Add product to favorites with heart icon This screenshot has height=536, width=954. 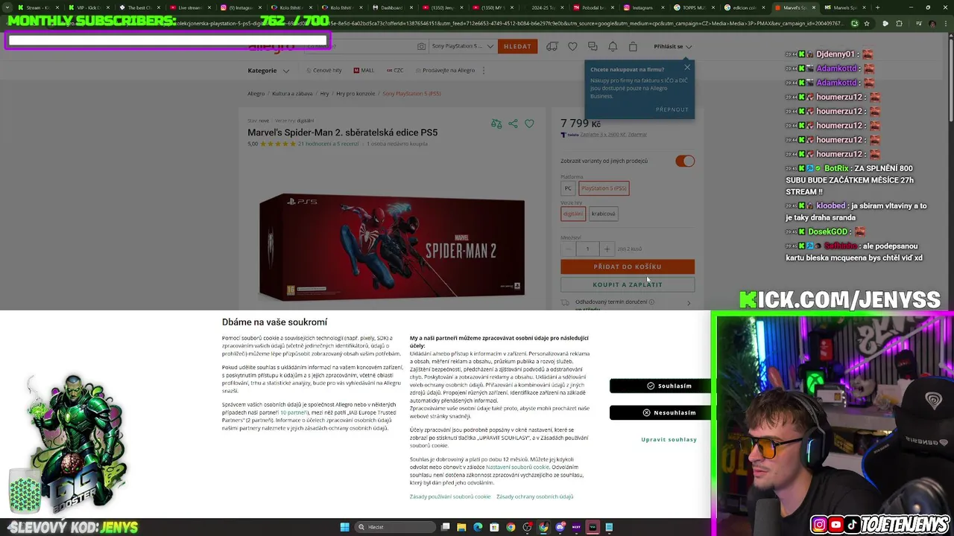pyautogui.click(x=529, y=124)
